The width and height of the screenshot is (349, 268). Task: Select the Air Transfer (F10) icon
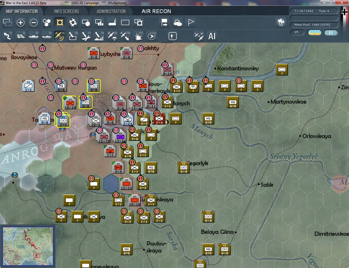(125, 36)
